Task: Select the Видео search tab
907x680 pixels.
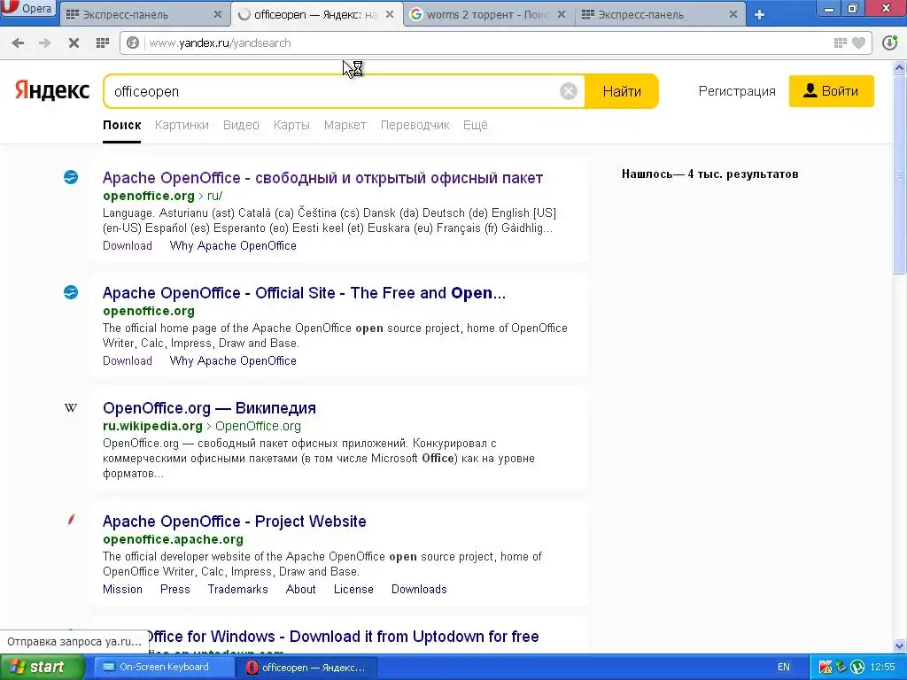Action: (x=241, y=125)
